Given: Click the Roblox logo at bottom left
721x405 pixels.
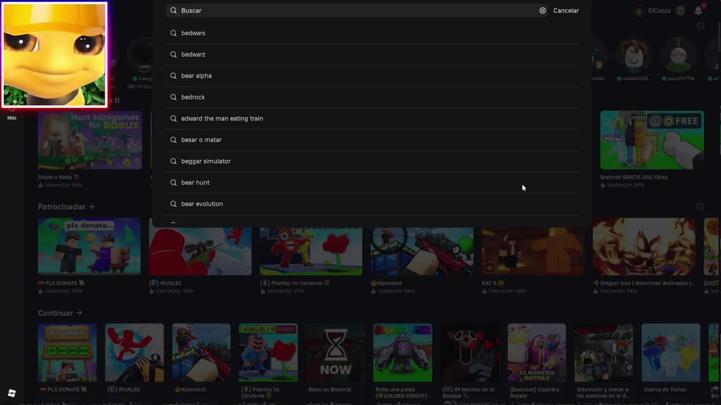Looking at the screenshot, I should 12,393.
